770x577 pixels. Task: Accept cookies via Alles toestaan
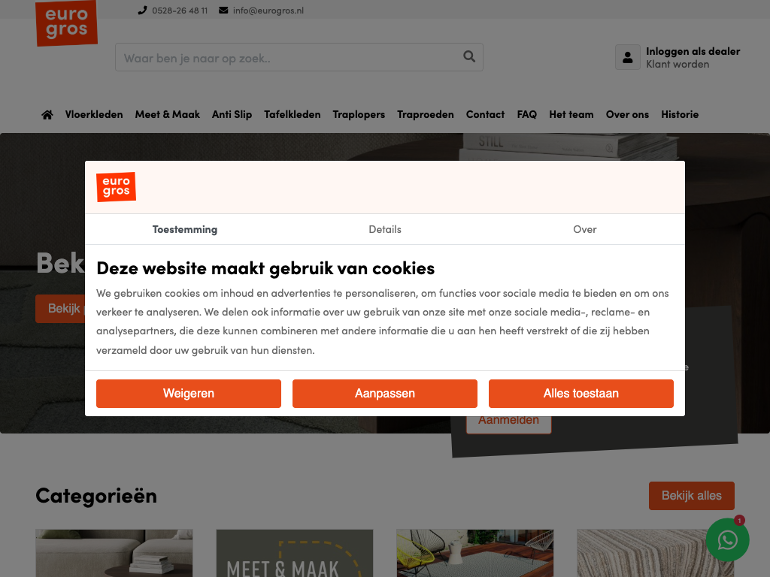(581, 394)
